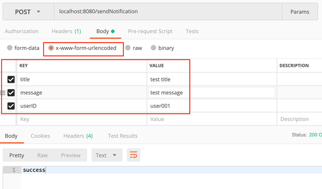Switch to the request Headers (1) tab
322x189 pixels.
(x=67, y=31)
